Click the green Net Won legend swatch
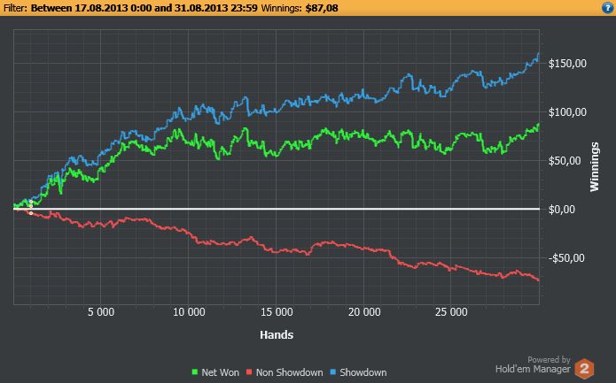The height and width of the screenshot is (383, 616). point(195,372)
